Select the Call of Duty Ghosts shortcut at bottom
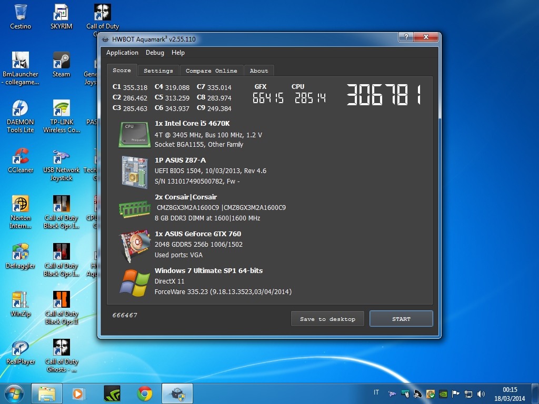This screenshot has width=539, height=404. (62, 356)
